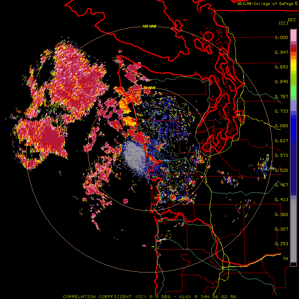Click the KLGX station identifier
The height and width of the screenshot is (299, 299).
tap(186, 297)
